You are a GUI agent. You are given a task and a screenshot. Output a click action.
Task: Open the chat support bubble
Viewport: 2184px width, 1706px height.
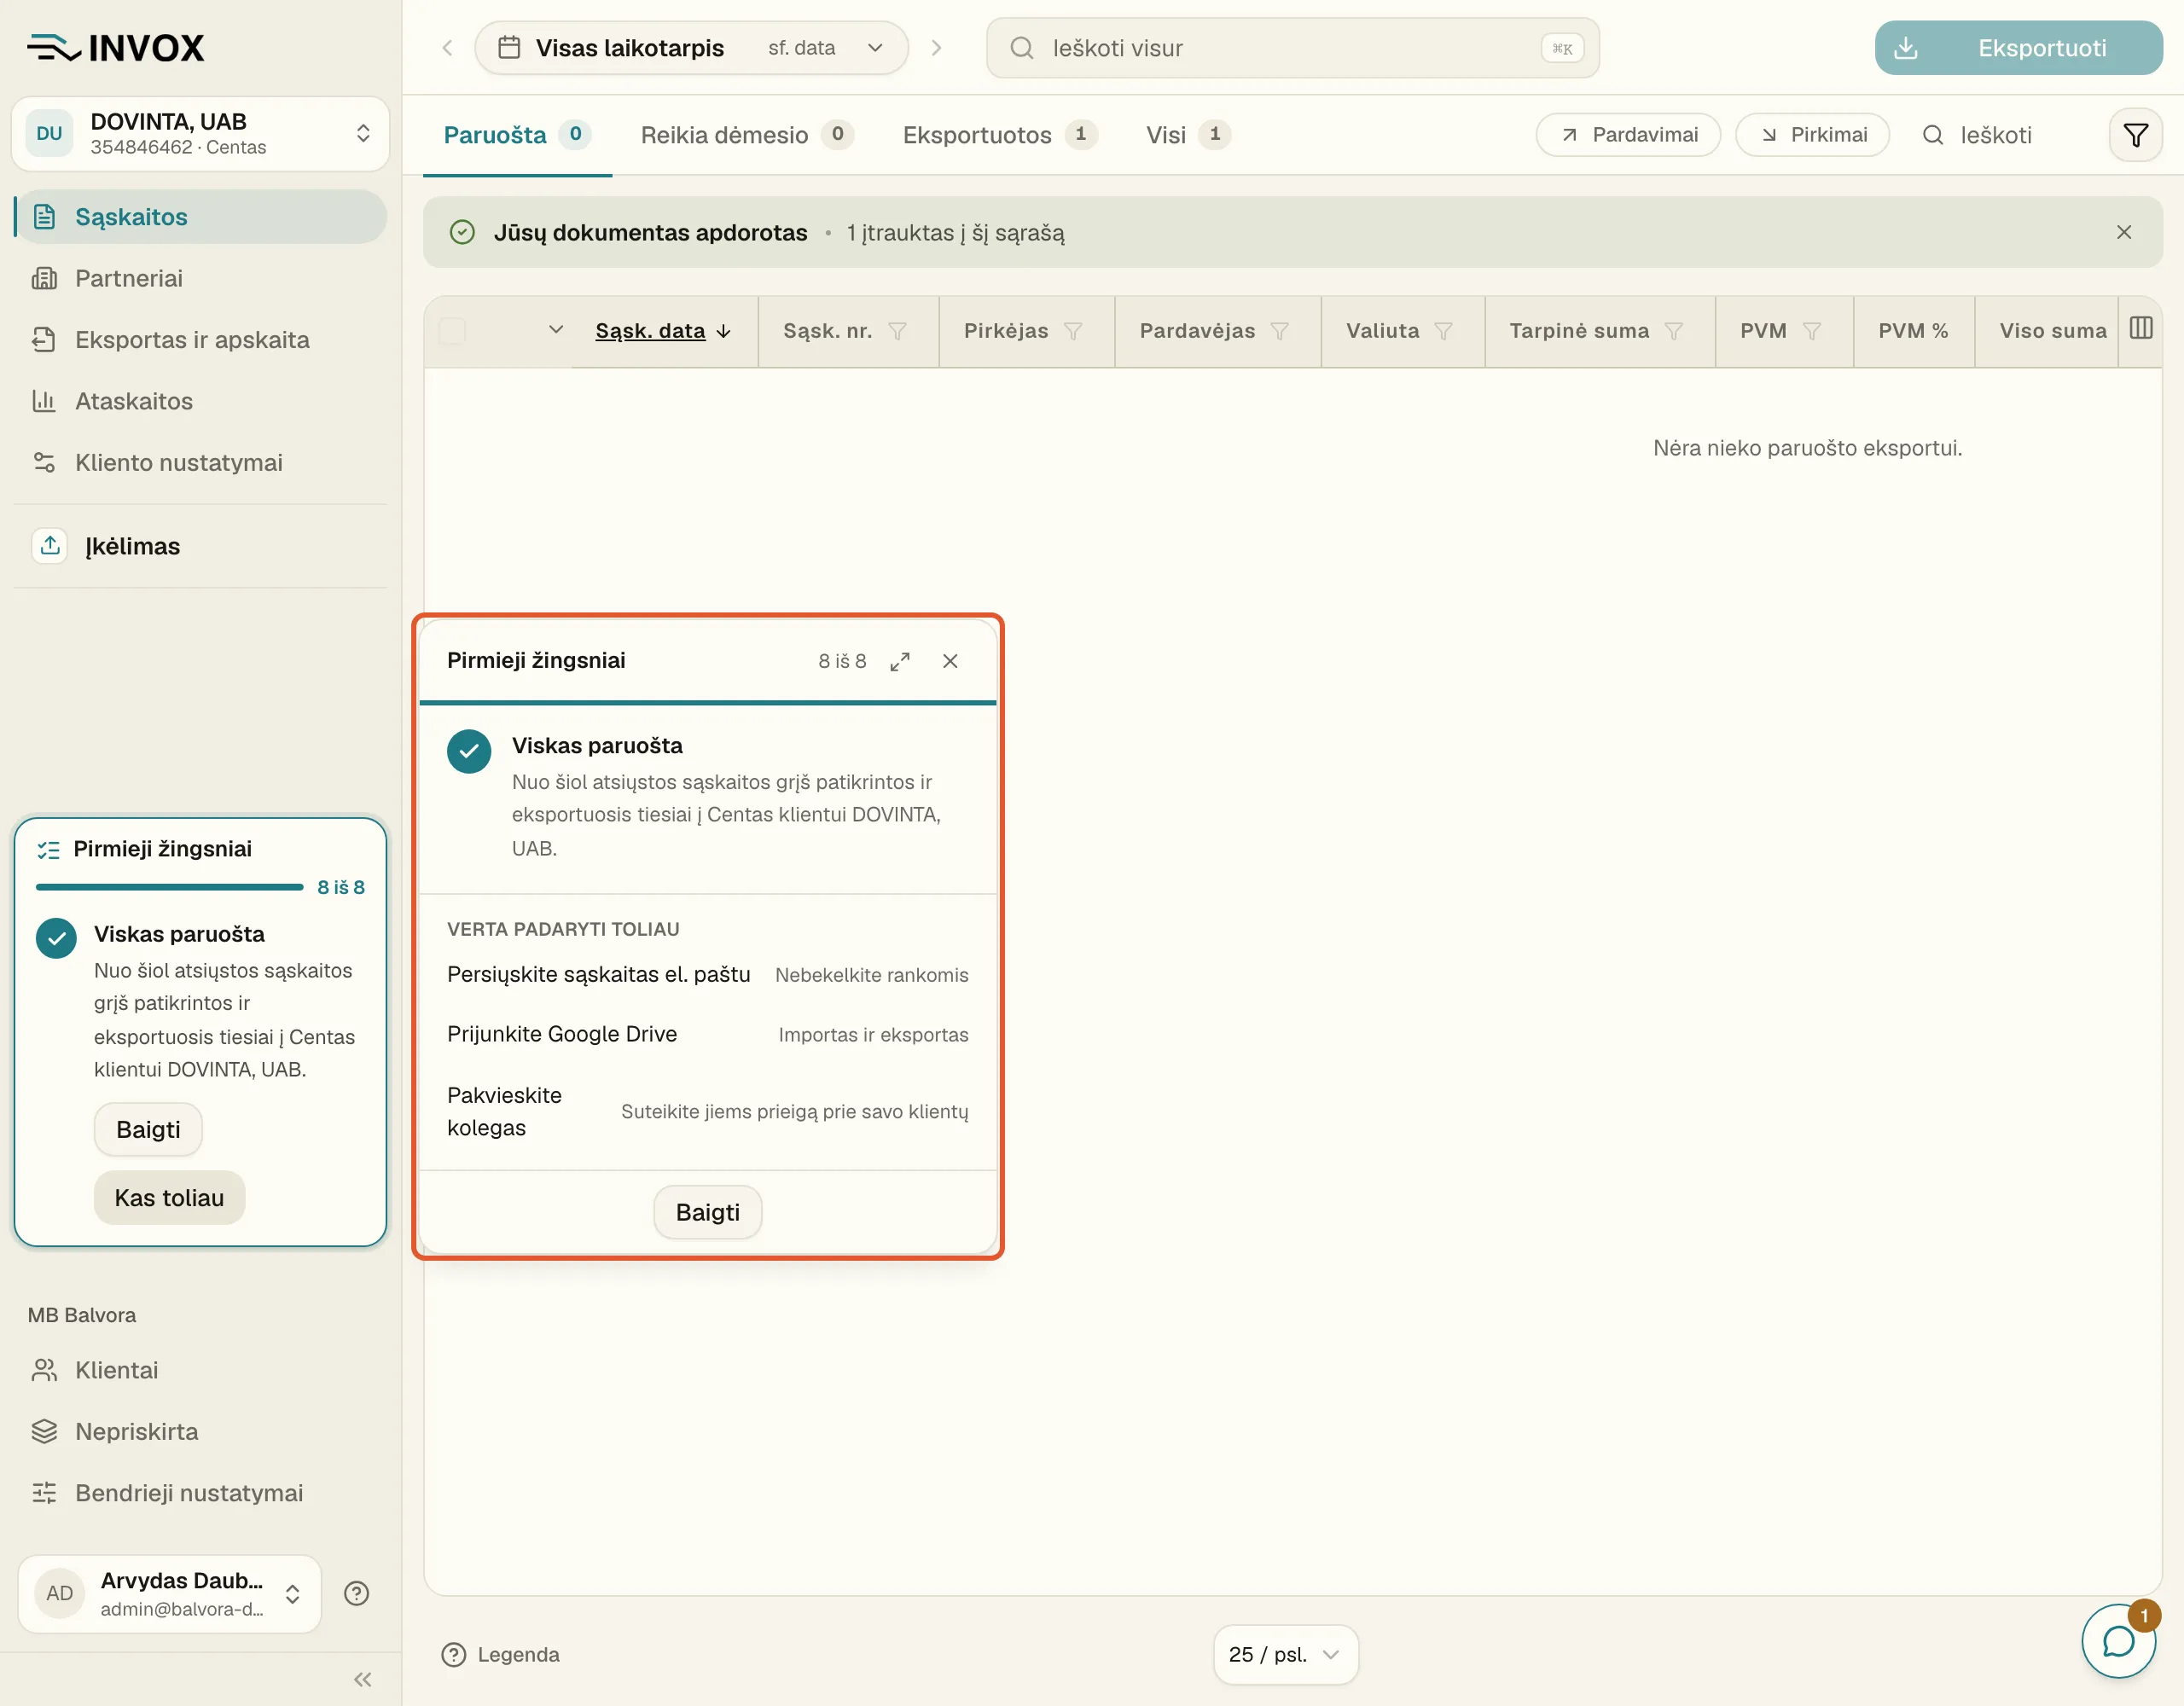point(2118,1641)
